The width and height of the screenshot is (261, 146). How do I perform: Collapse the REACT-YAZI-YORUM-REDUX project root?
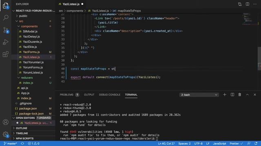(x=33, y=11)
